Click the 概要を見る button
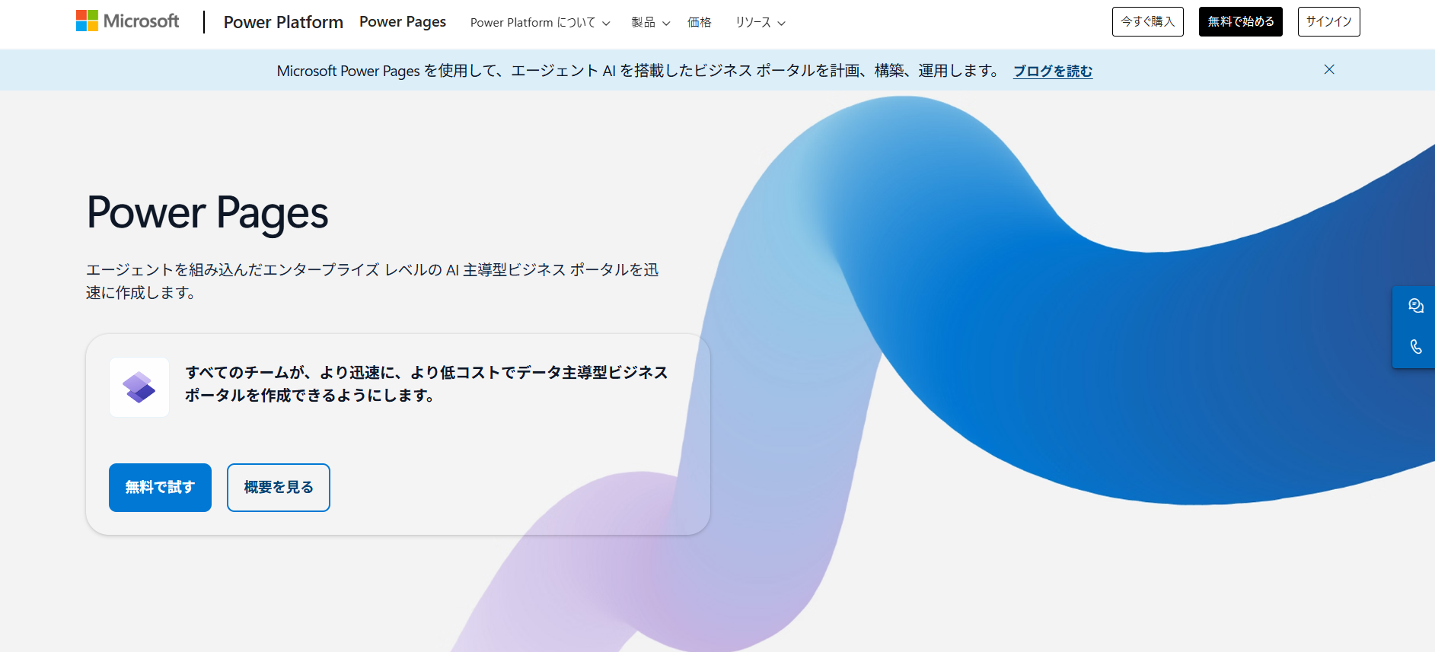This screenshot has width=1435, height=652. coord(279,488)
